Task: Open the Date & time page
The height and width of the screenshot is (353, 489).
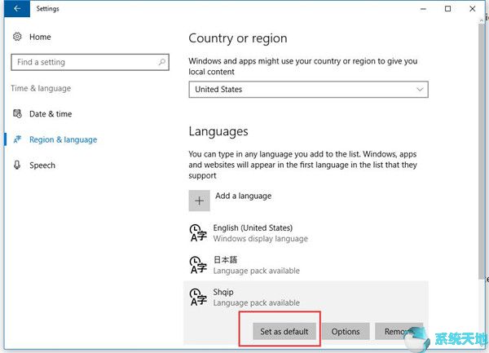Action: click(51, 114)
